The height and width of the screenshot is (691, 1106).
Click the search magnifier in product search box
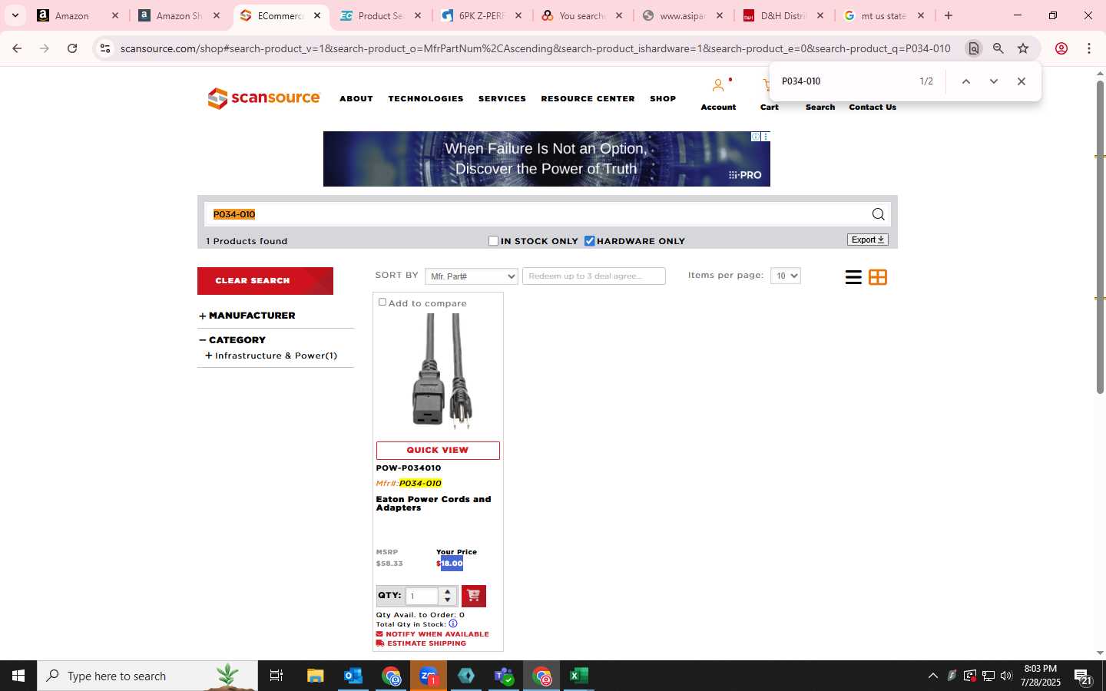coord(878,214)
